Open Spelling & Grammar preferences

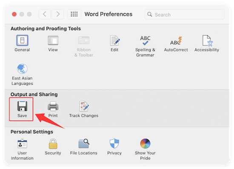[x=145, y=46]
